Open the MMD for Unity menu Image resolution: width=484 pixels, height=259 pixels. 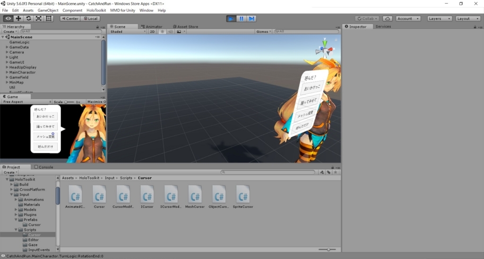(122, 10)
